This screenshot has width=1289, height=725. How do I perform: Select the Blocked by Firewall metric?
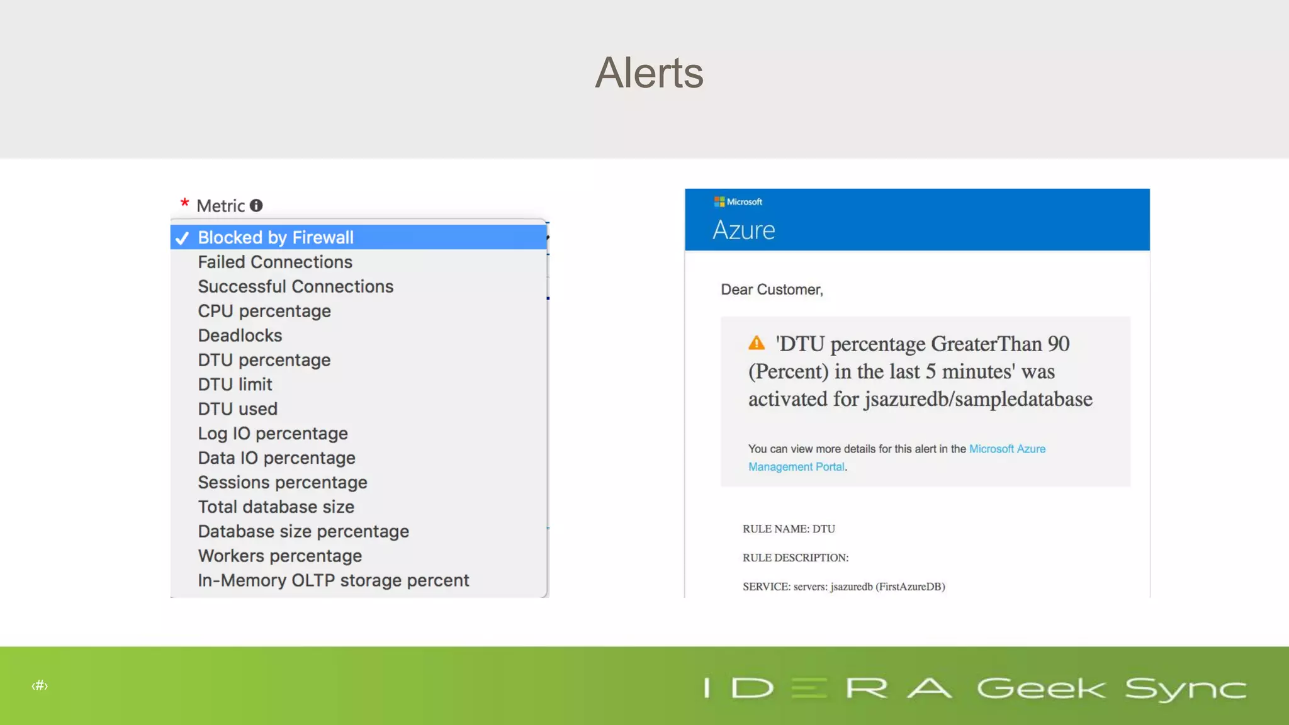click(x=359, y=237)
